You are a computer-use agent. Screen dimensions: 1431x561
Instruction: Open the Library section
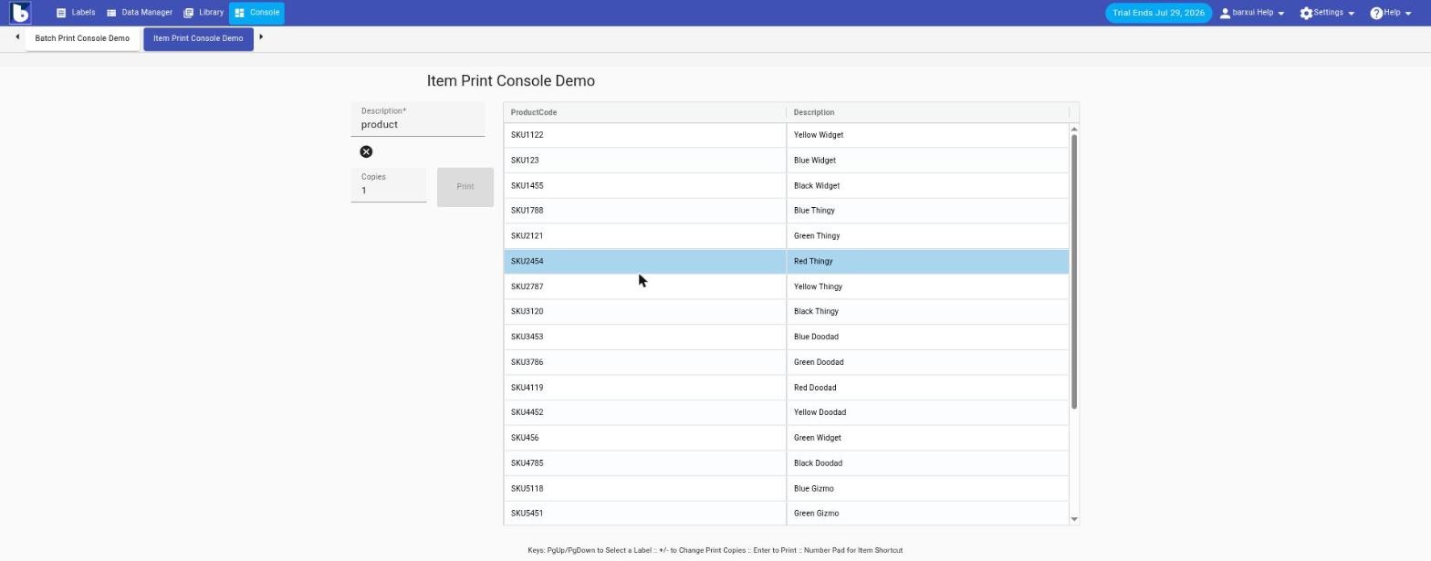(204, 13)
